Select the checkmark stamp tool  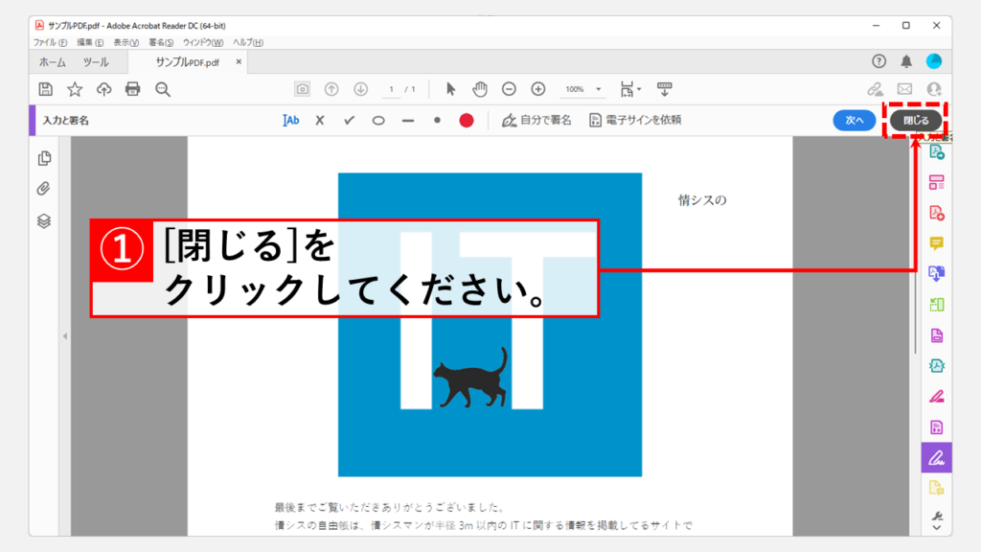click(350, 120)
